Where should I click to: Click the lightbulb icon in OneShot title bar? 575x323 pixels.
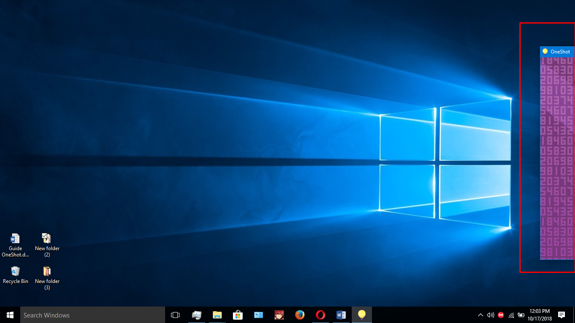(545, 52)
